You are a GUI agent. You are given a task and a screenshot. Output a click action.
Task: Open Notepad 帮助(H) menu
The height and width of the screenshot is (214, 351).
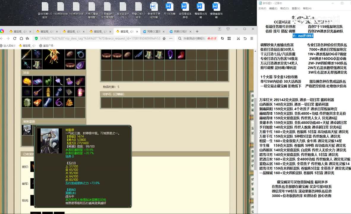(307, 9)
